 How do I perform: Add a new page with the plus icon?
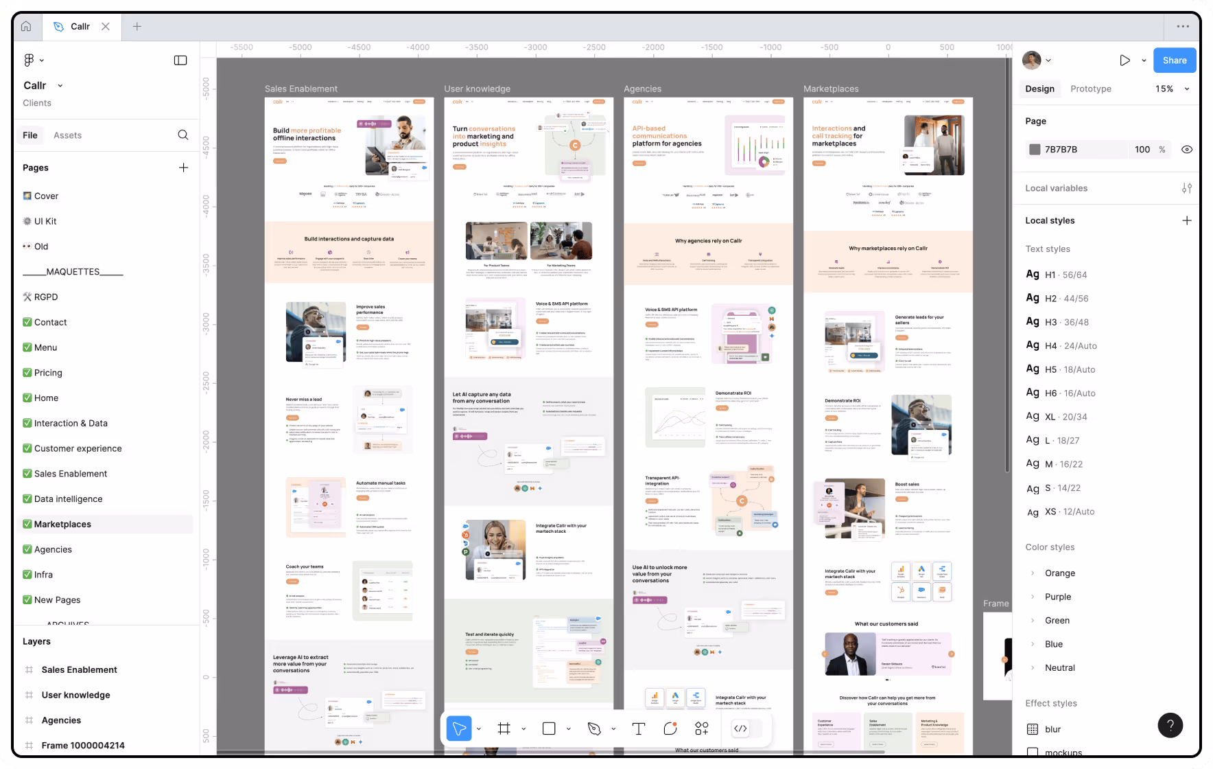coord(184,168)
